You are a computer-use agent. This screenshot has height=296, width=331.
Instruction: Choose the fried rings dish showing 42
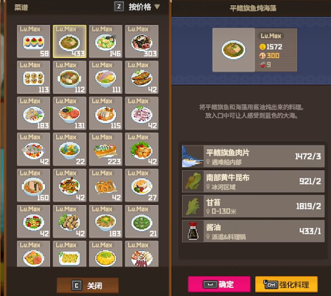click(x=105, y=186)
